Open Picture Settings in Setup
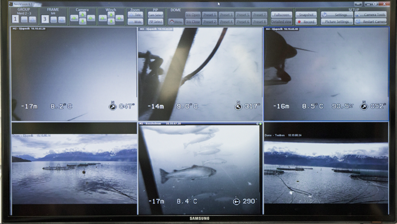This screenshot has width=397, height=224. [337, 22]
